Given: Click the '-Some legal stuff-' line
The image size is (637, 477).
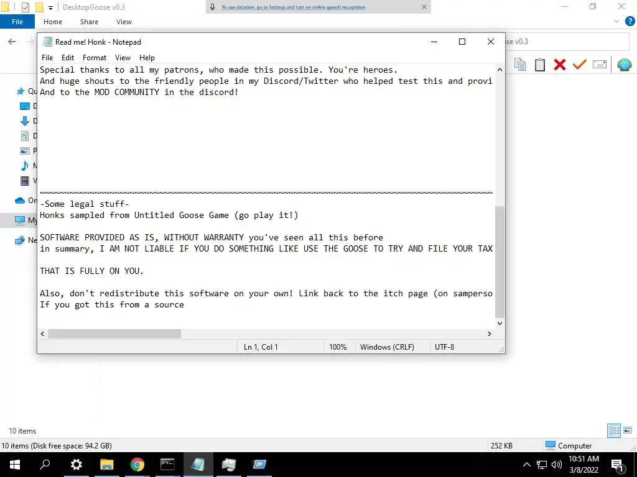Looking at the screenshot, I should 85,204.
